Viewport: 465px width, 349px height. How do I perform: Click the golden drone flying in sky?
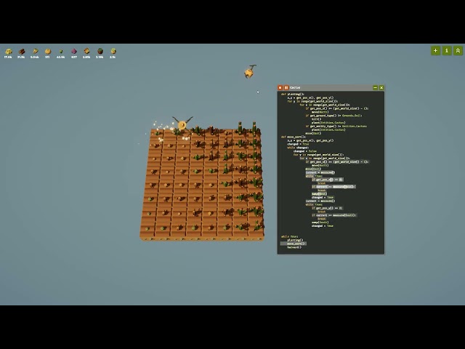[250, 72]
